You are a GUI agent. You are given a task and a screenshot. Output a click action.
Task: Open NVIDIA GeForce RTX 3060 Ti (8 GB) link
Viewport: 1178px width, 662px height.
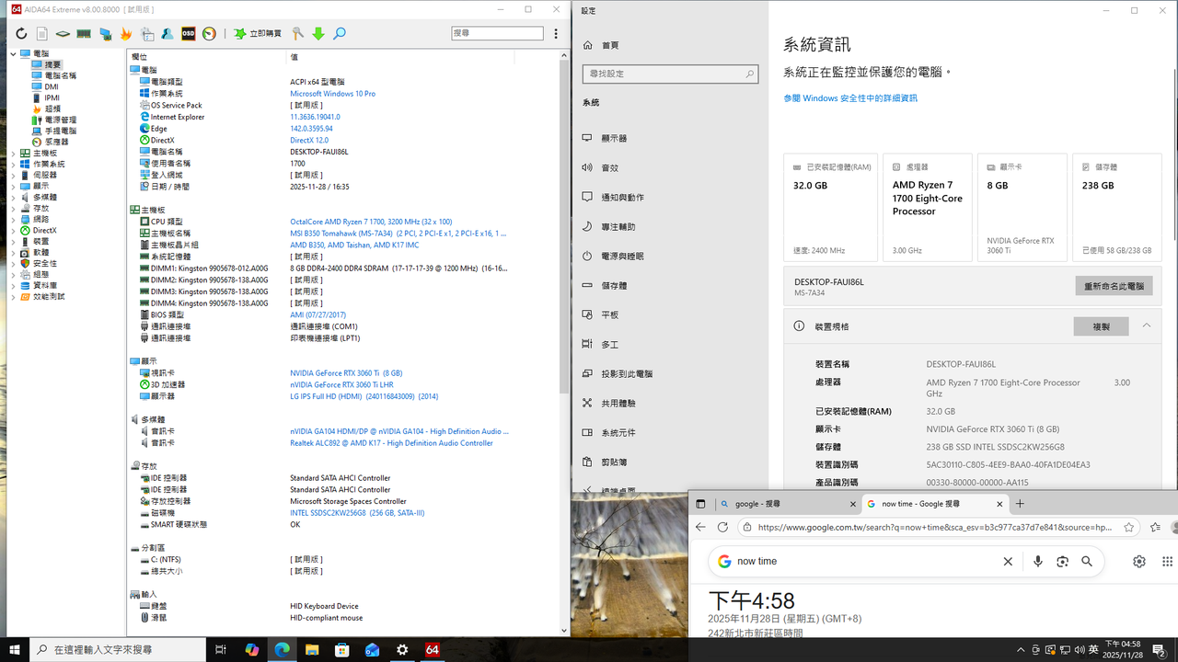point(346,373)
